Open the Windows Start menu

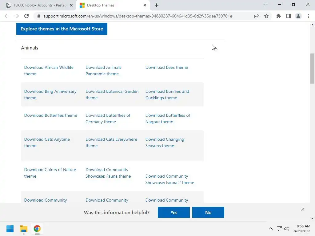(x=10, y=229)
